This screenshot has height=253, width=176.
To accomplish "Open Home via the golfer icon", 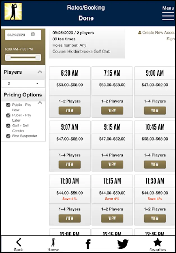I will [x=53, y=244].
